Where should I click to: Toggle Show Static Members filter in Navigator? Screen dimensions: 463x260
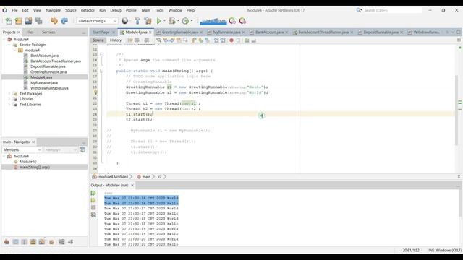24,242
